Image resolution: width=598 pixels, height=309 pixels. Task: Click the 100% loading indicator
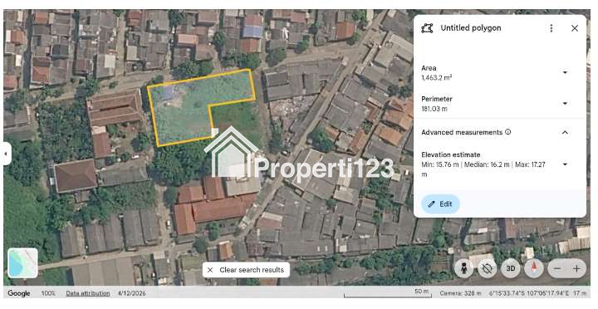(48, 293)
